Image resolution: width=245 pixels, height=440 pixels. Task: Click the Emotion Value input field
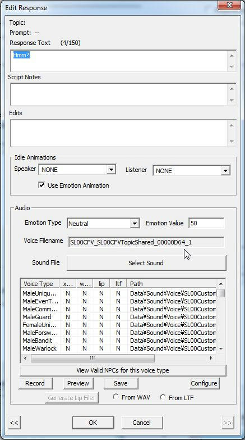click(x=206, y=223)
